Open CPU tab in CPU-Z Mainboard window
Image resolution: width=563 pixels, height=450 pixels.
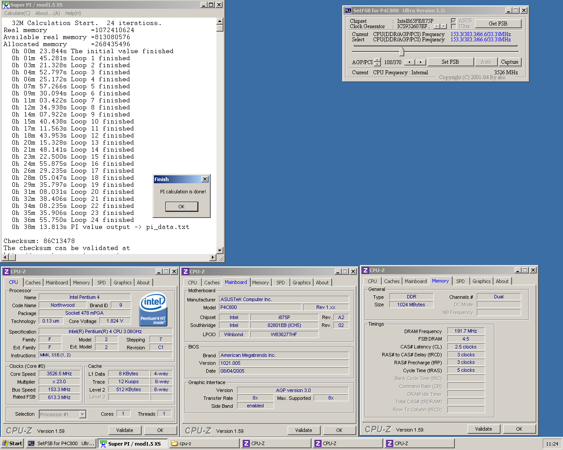(193, 283)
